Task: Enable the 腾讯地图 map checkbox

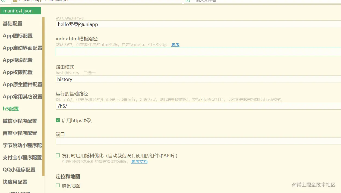Action: pyautogui.click(x=58, y=185)
